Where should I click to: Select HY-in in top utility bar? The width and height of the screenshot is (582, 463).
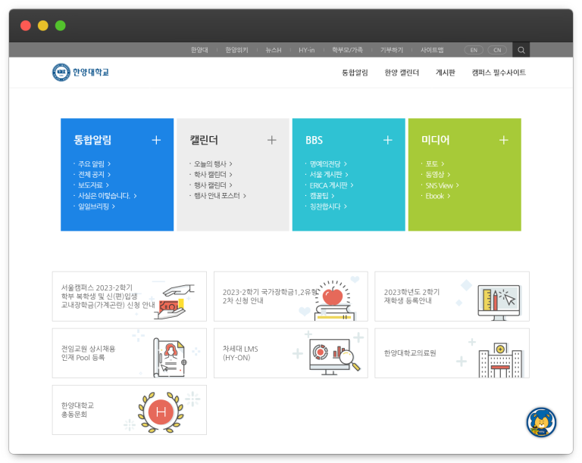click(x=307, y=50)
